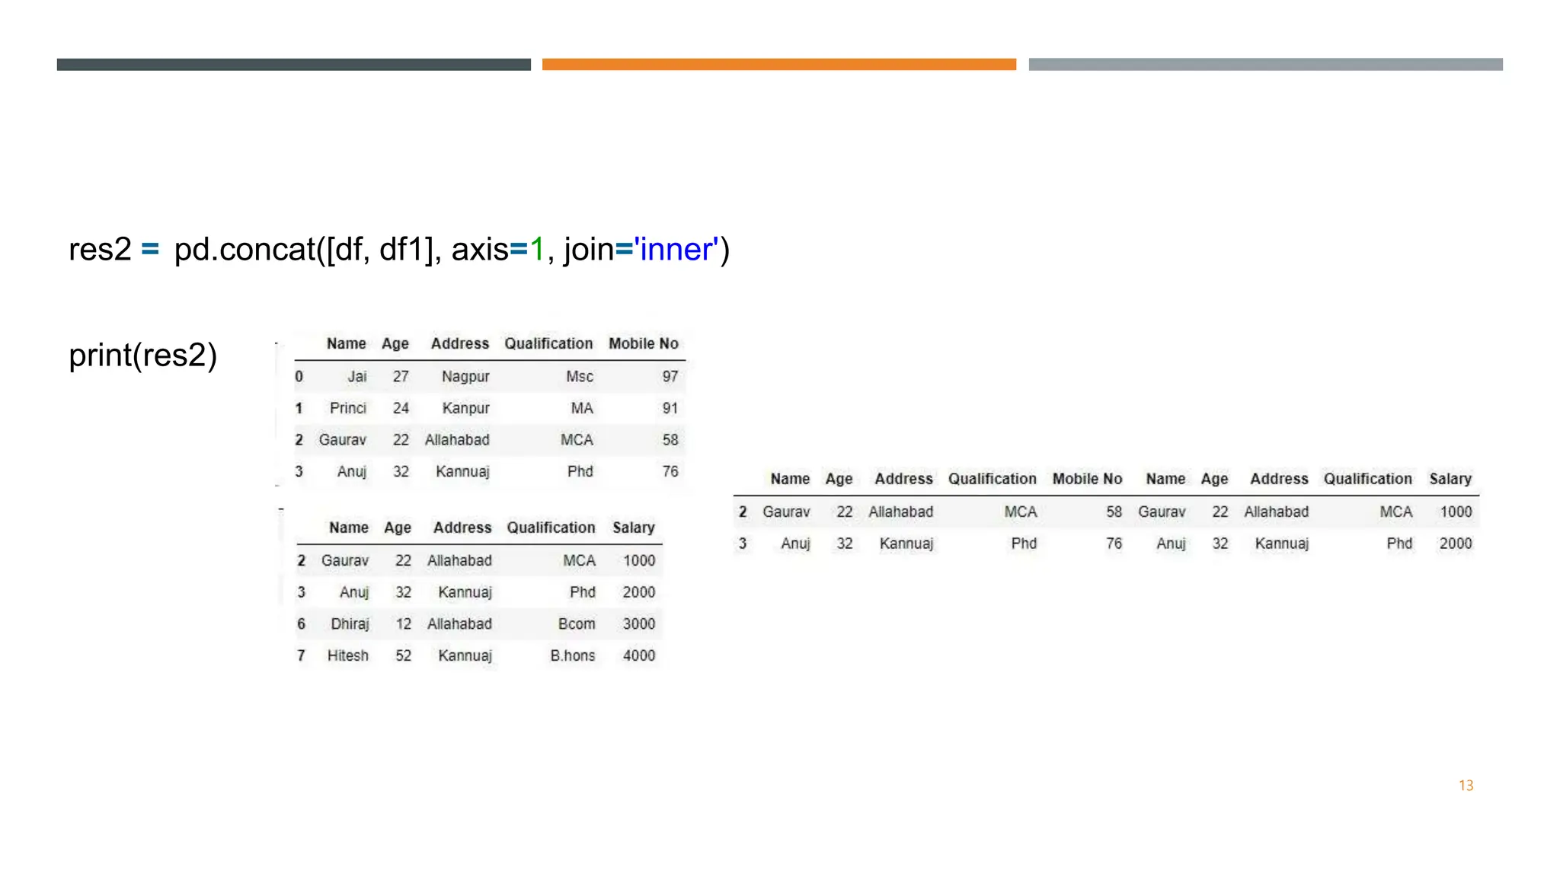Click 'Salary' header in result table
1560x877 pixels.
[x=1450, y=480]
